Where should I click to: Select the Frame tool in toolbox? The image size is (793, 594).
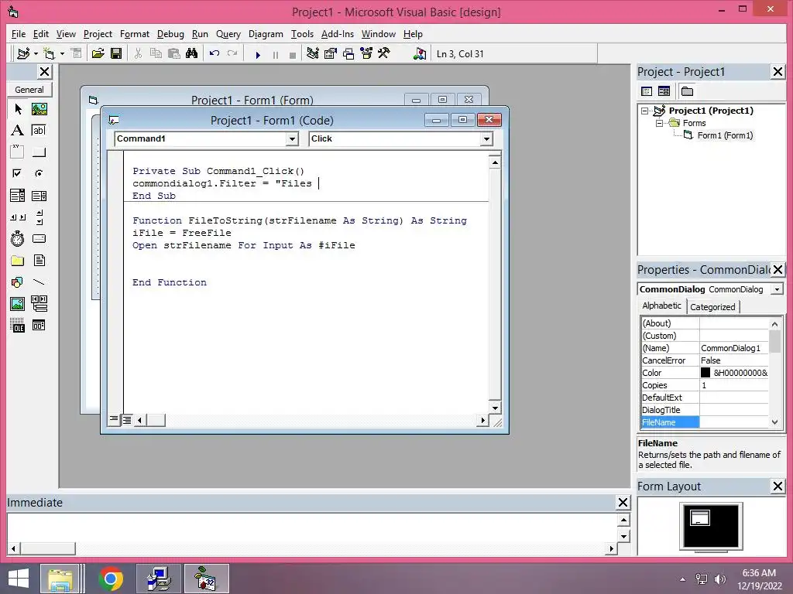click(18, 152)
